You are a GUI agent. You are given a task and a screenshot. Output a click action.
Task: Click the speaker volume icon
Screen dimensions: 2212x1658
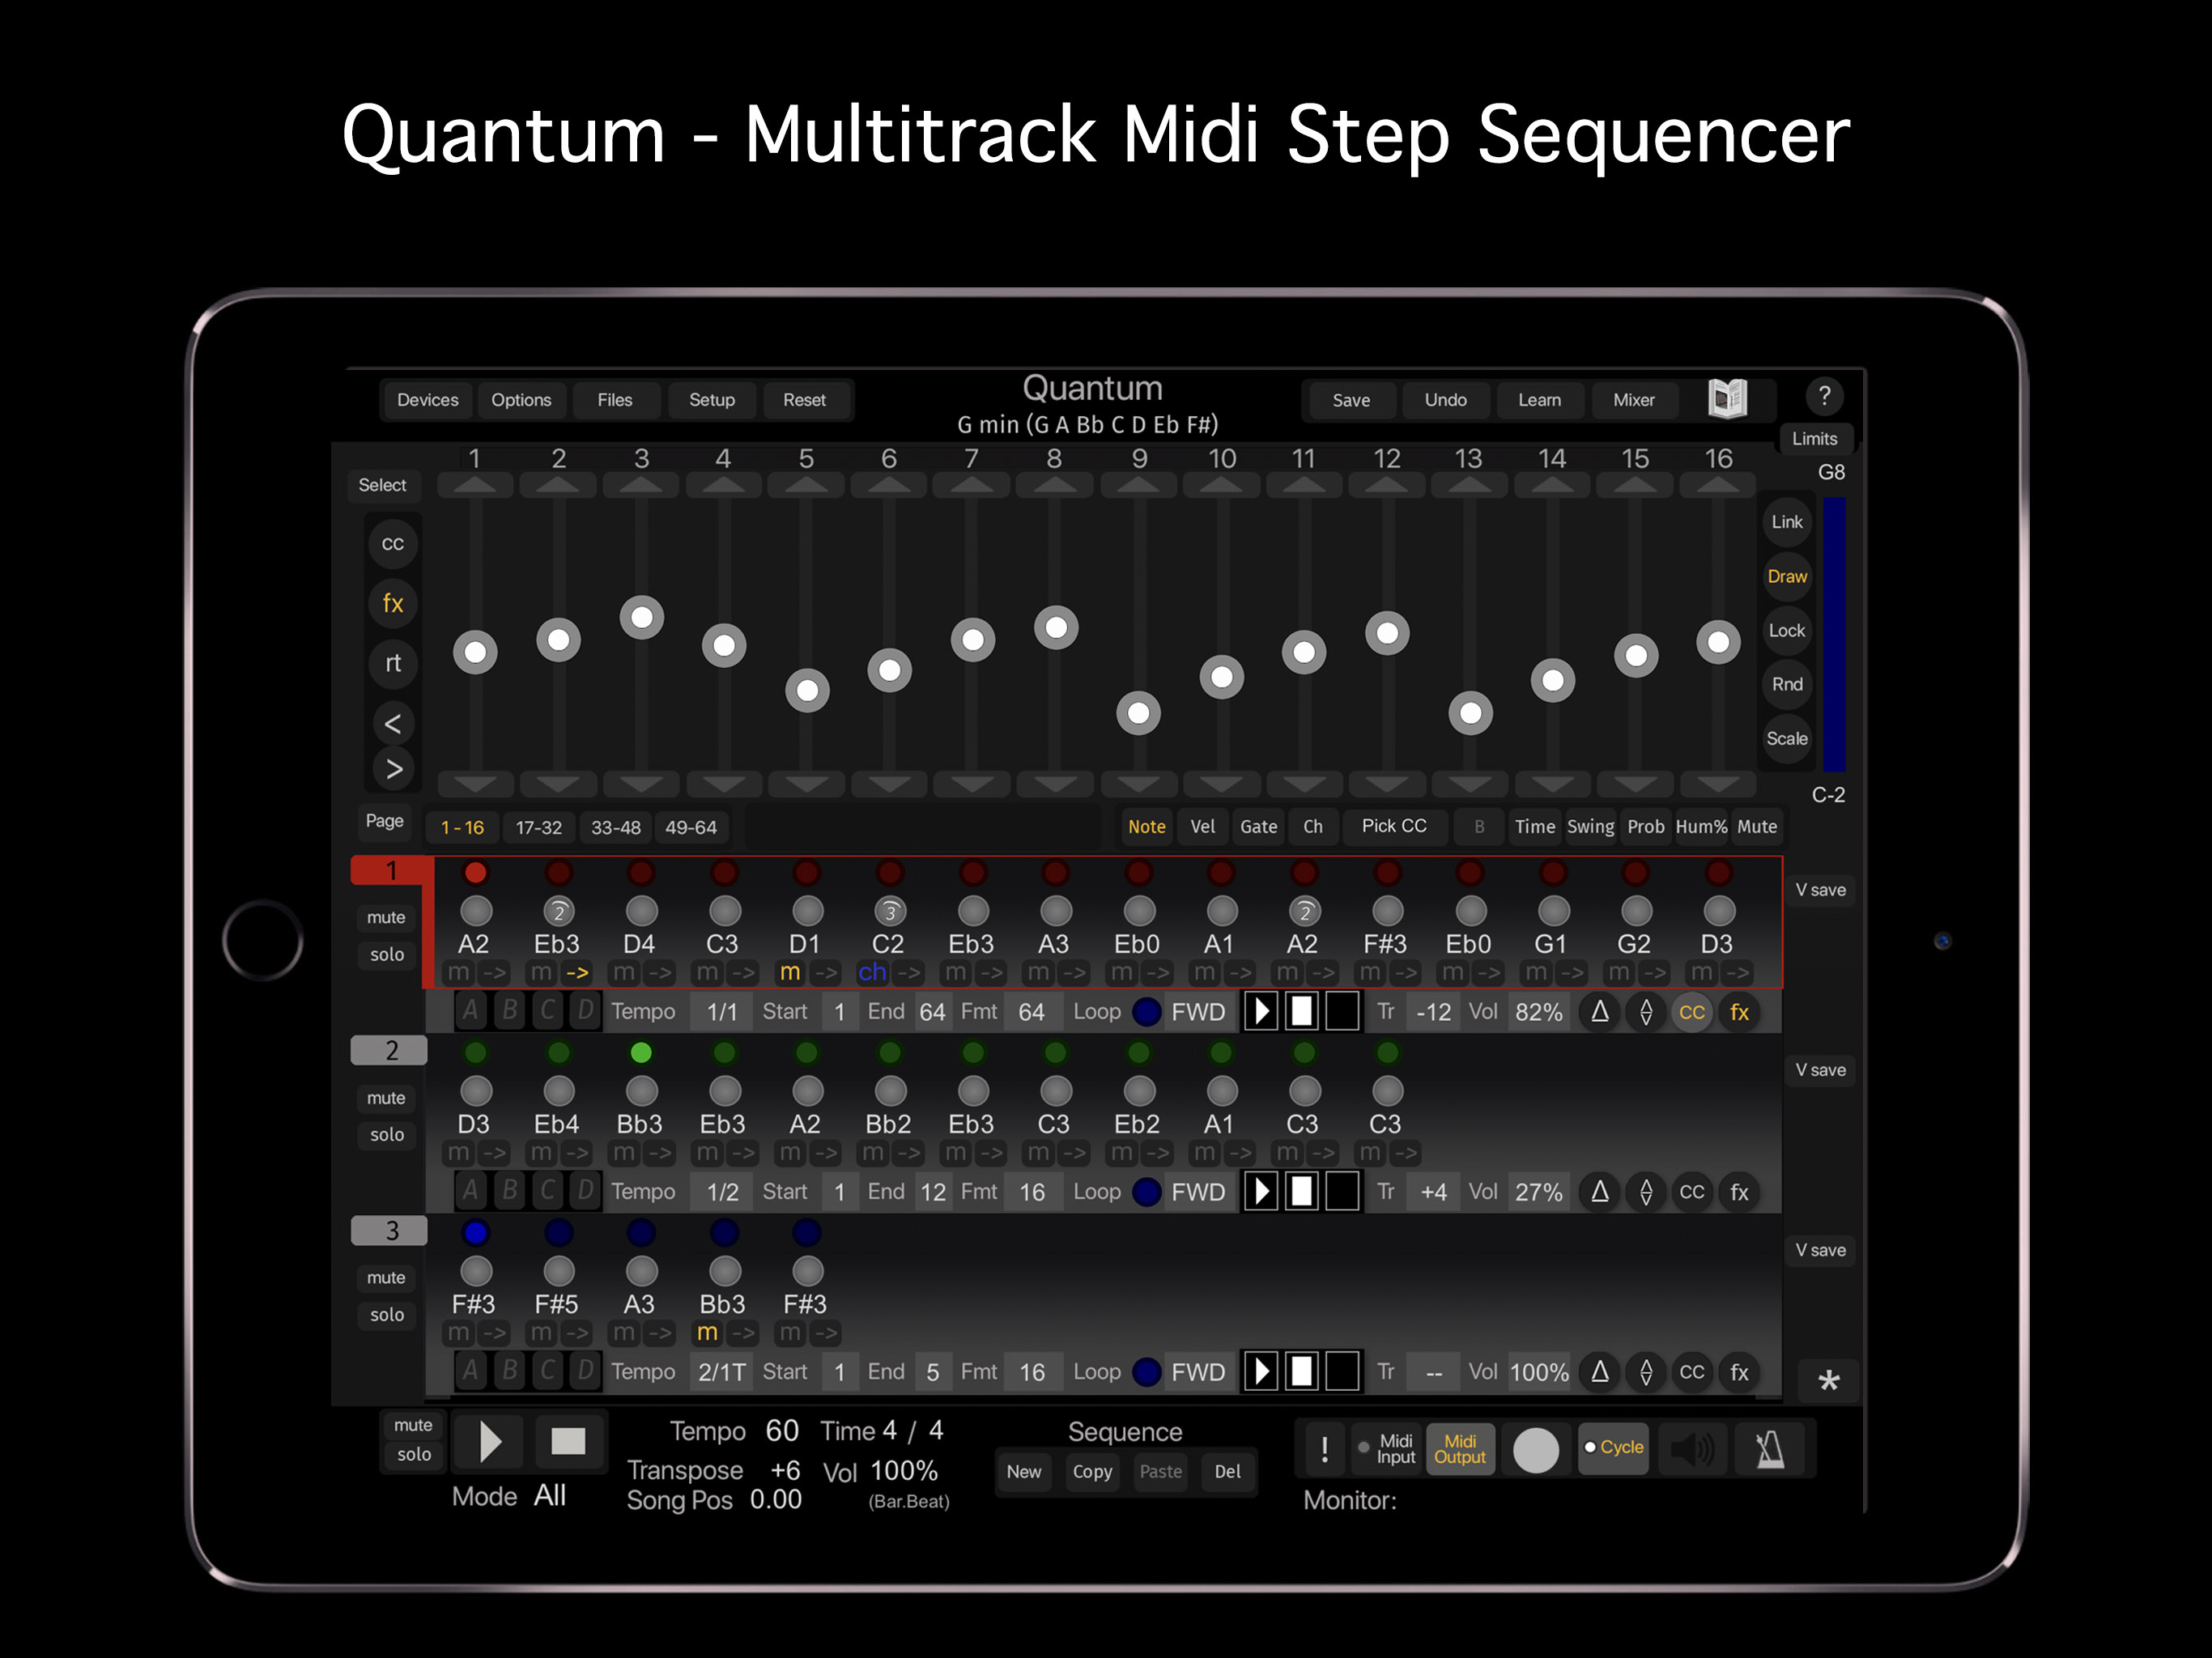pos(1692,1449)
